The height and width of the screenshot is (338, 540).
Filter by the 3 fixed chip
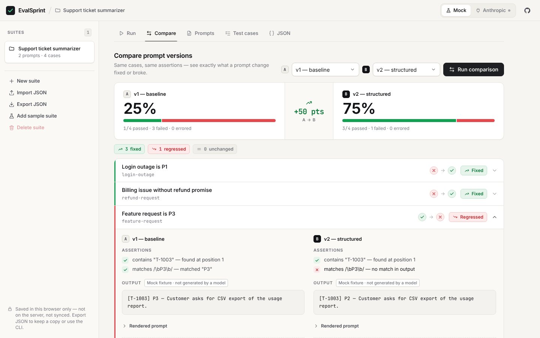coord(129,149)
